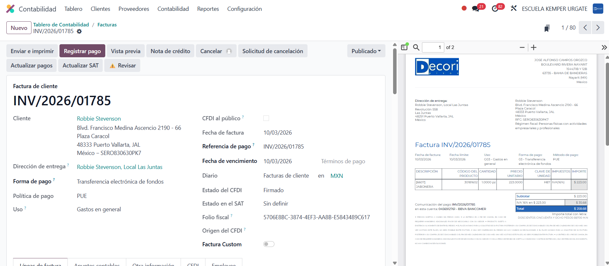Toggle the PDF viewer sidebar
Image resolution: width=609 pixels, height=266 pixels.
click(404, 47)
